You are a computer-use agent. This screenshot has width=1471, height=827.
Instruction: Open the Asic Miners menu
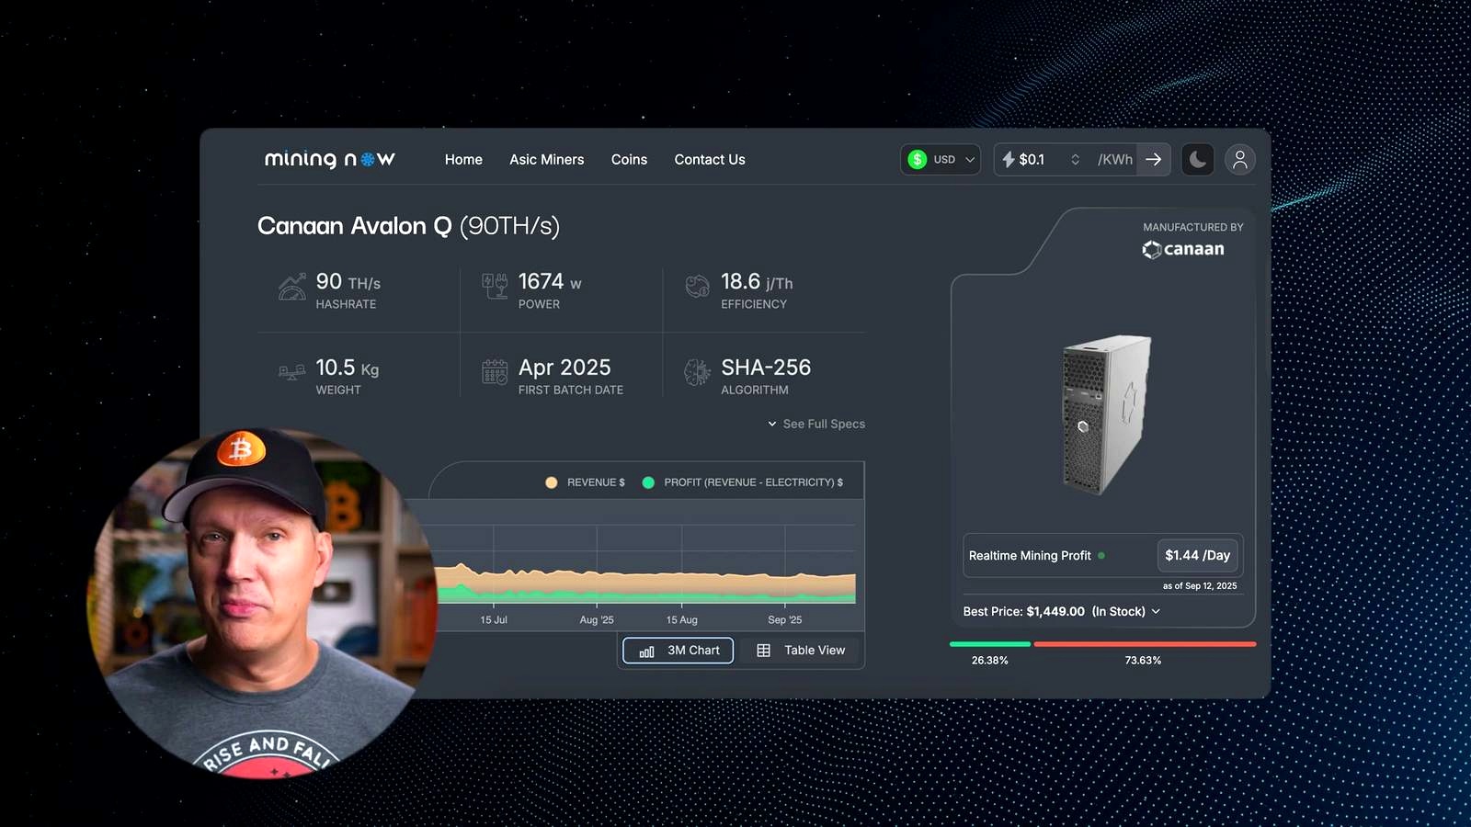click(547, 160)
